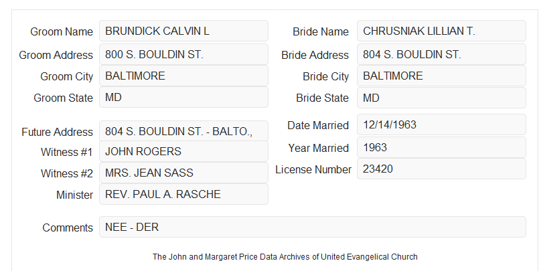This screenshot has height=271, width=539.
Task: Click the Minister field
Action: tap(183, 194)
